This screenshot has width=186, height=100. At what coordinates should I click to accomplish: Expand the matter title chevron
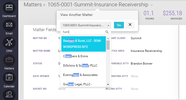[152, 5]
